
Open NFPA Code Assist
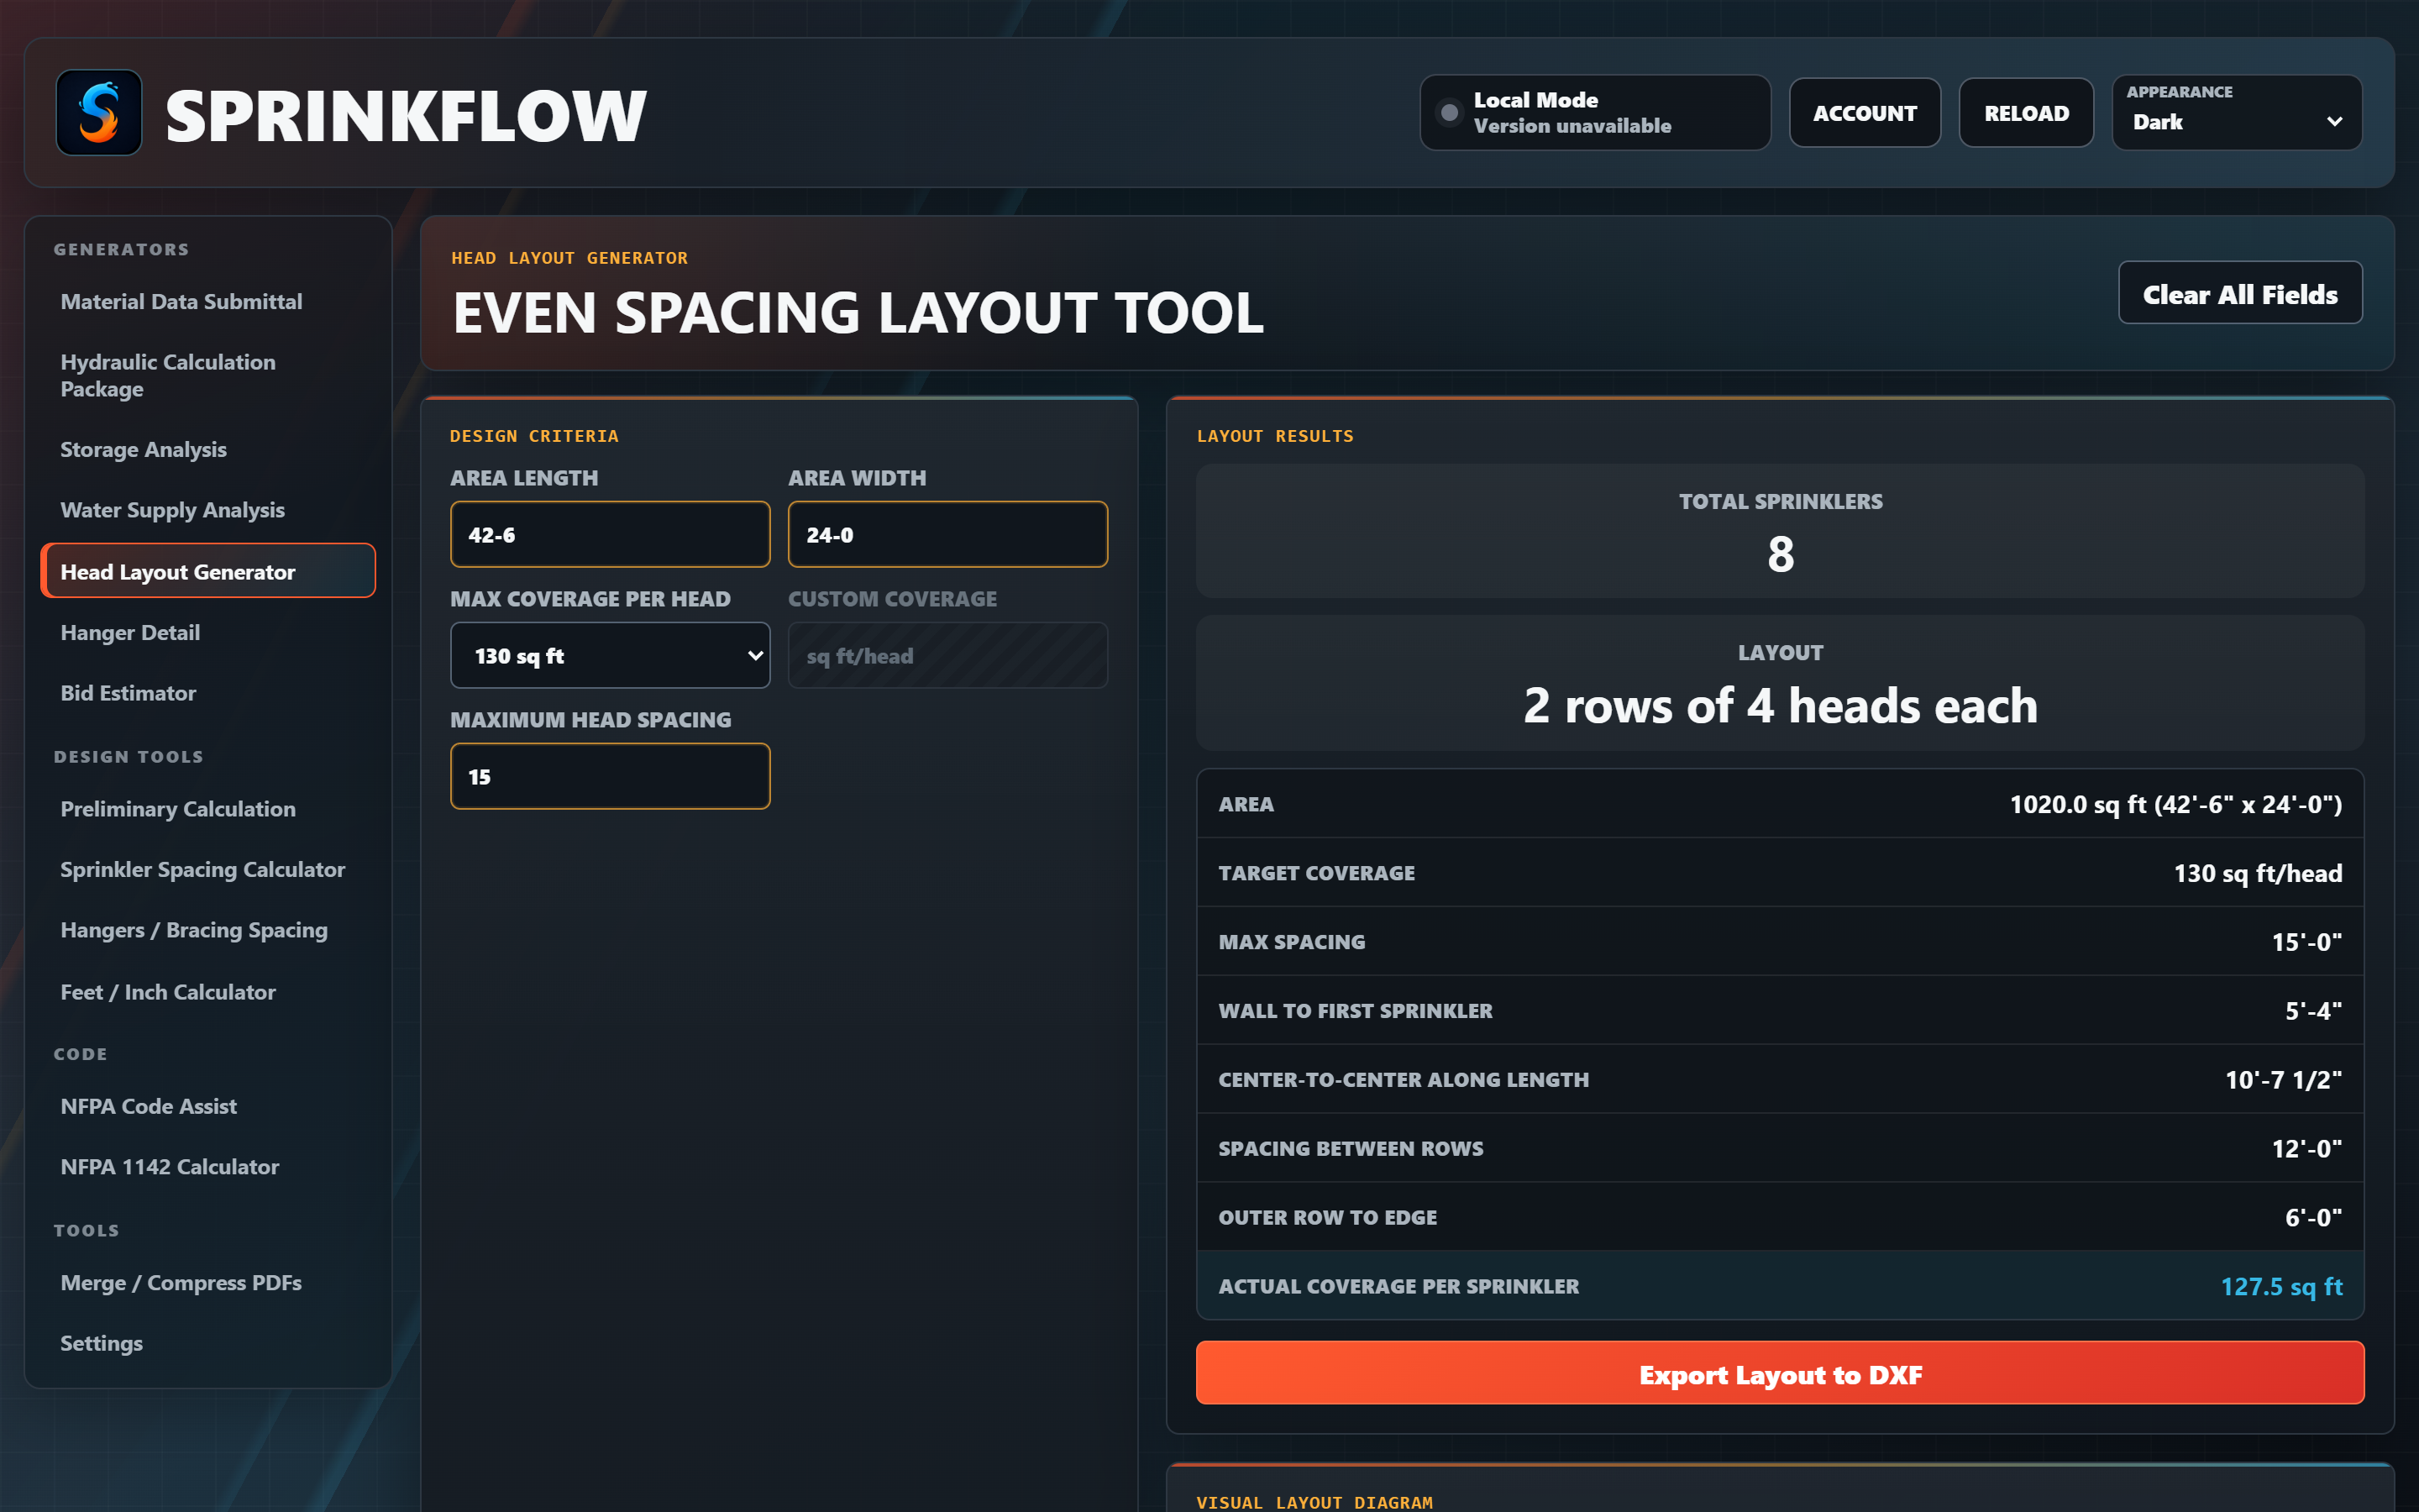click(208, 1106)
